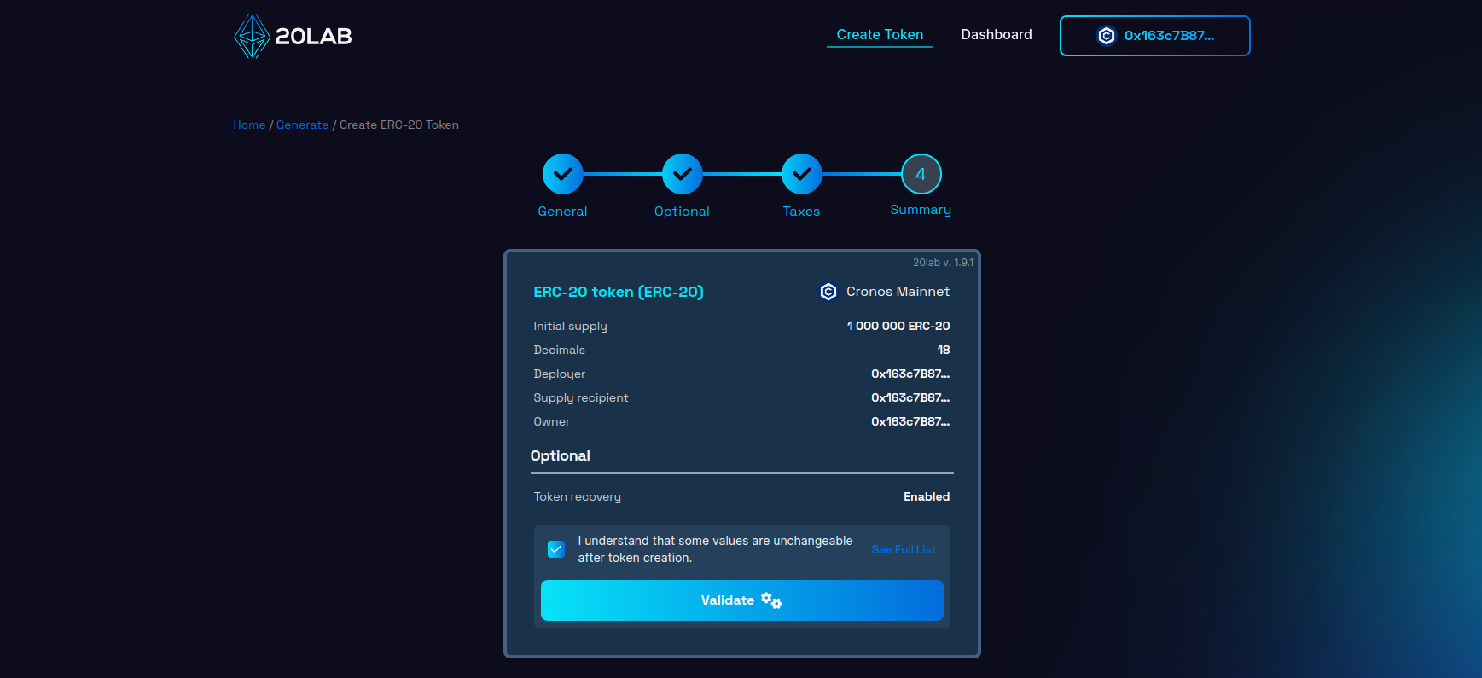Click the Deployer address value
Screen dimensions: 1482x678
pyautogui.click(x=910, y=374)
